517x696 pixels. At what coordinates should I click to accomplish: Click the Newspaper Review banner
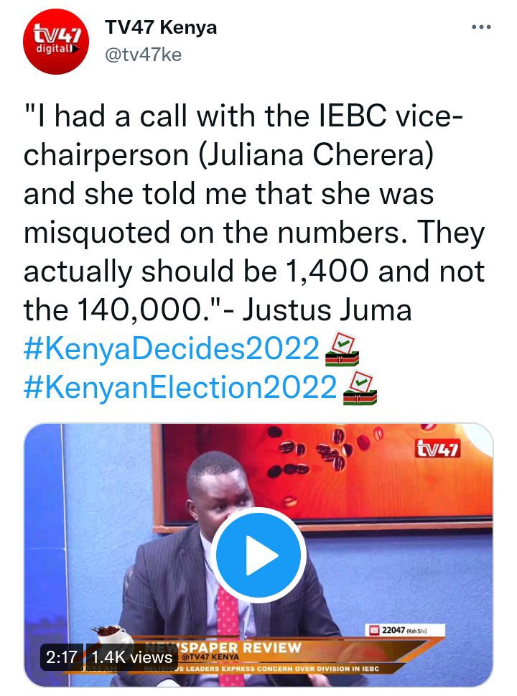(240, 646)
